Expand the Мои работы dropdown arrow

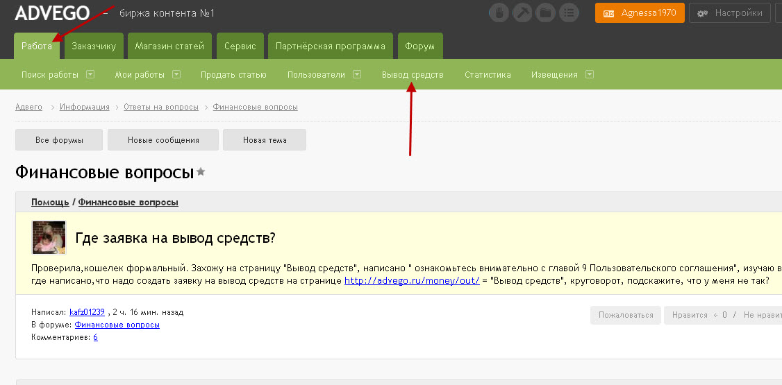click(176, 74)
